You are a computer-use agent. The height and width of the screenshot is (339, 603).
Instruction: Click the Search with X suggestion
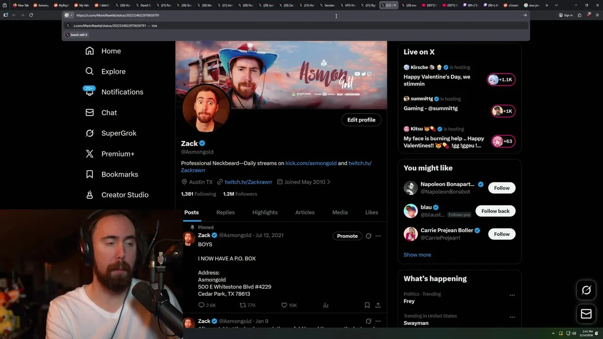point(76,35)
